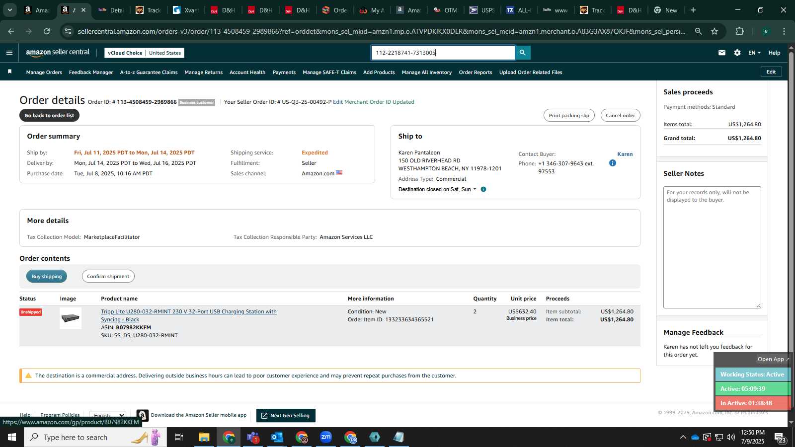Click the blue search magnifier button
Screen dimensions: 795x447
pos(523,53)
